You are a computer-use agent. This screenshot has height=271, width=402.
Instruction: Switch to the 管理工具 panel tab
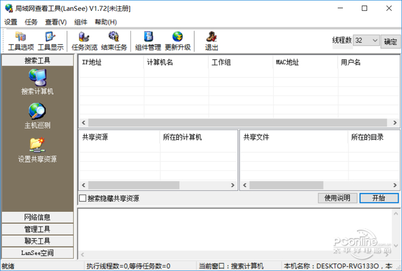pyautogui.click(x=37, y=229)
